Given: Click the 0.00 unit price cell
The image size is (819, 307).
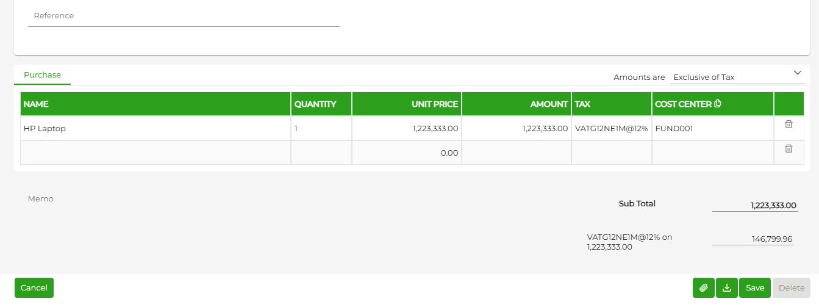Looking at the screenshot, I should coord(407,153).
